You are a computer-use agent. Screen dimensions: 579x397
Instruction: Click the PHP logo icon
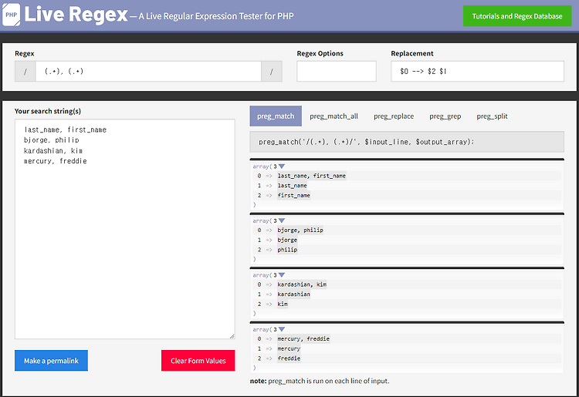[x=11, y=15]
